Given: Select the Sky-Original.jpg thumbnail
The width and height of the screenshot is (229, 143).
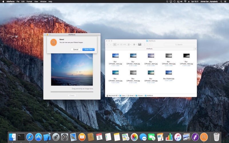Looking at the screenshot, I should (x=169, y=73).
